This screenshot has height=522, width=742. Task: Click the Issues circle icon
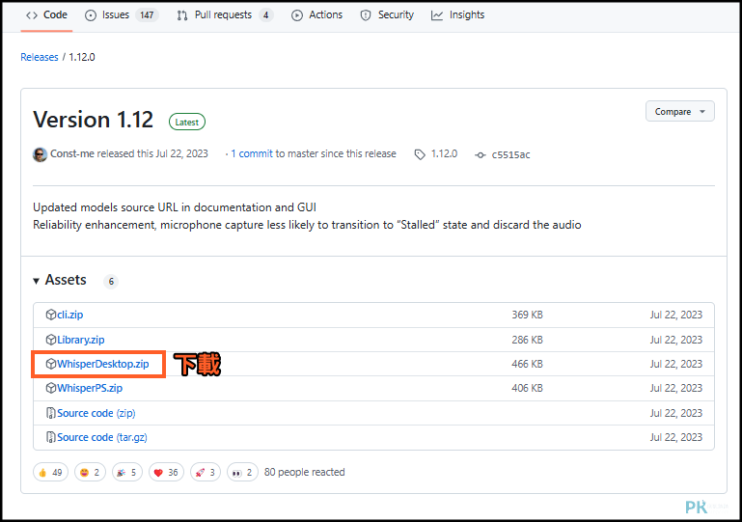point(91,15)
